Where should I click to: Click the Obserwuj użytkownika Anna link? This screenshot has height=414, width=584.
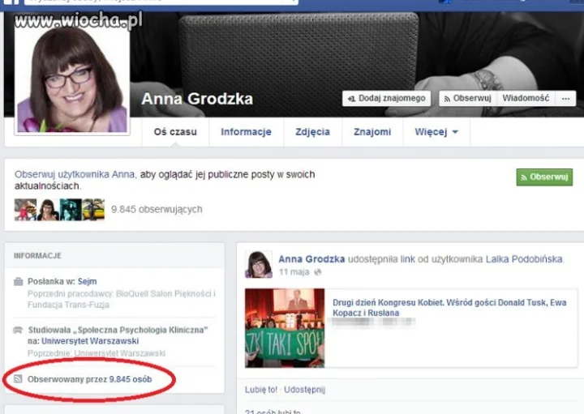[75, 174]
